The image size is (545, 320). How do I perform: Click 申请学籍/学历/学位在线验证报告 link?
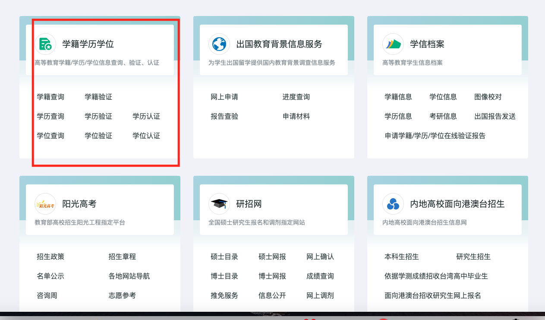point(435,136)
